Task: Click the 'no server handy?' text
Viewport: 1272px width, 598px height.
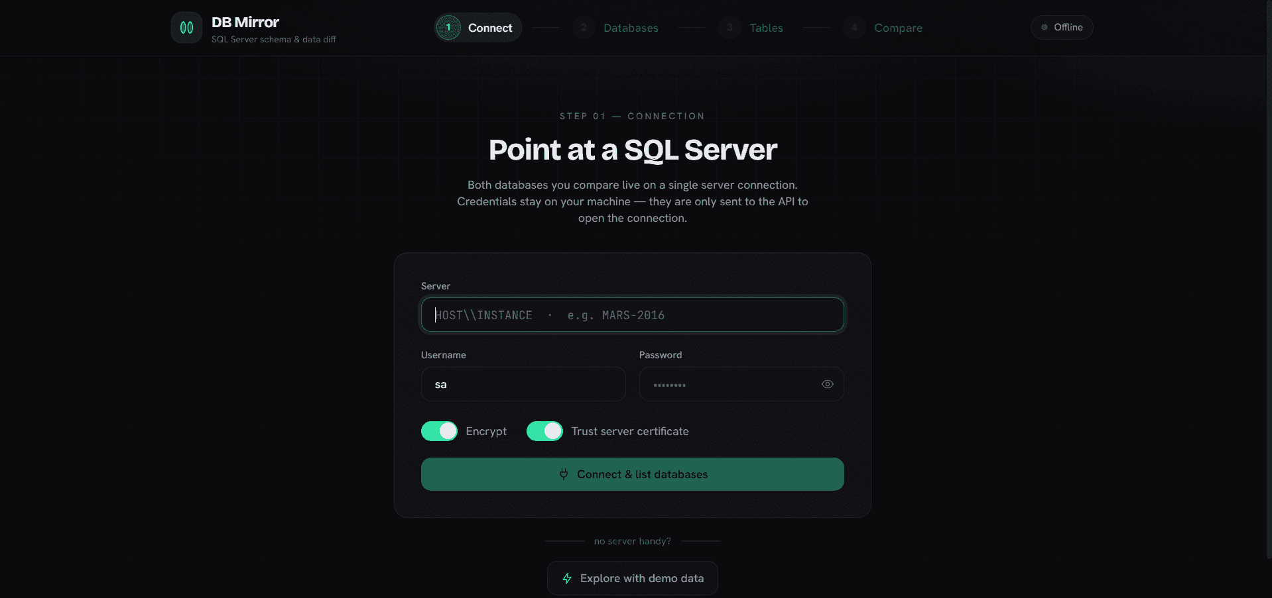Action: pyautogui.click(x=632, y=541)
